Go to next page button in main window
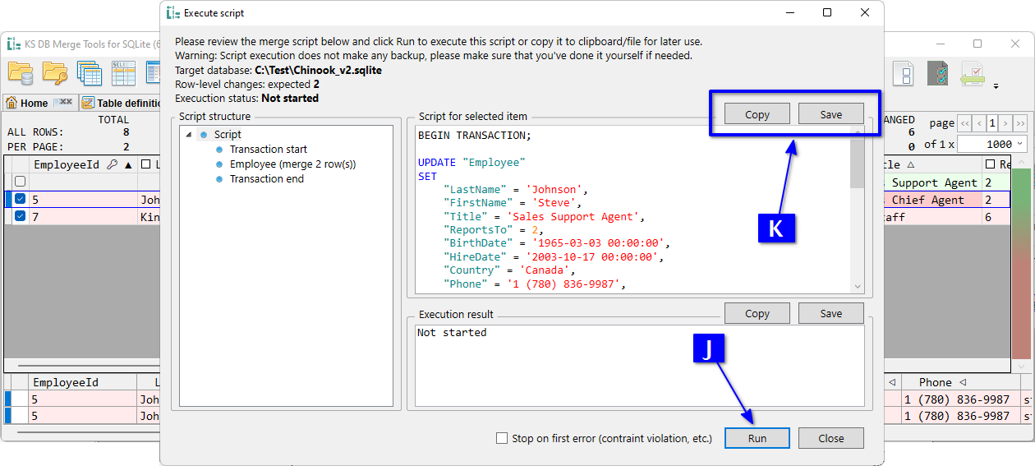This screenshot has width=1035, height=466. pyautogui.click(x=1006, y=123)
